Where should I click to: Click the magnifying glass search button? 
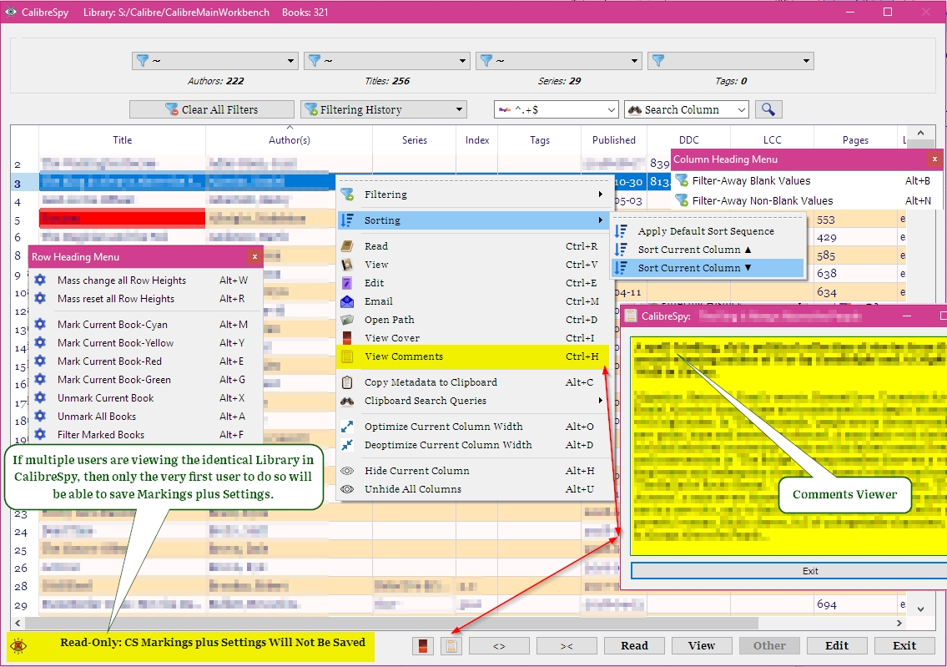coord(768,109)
